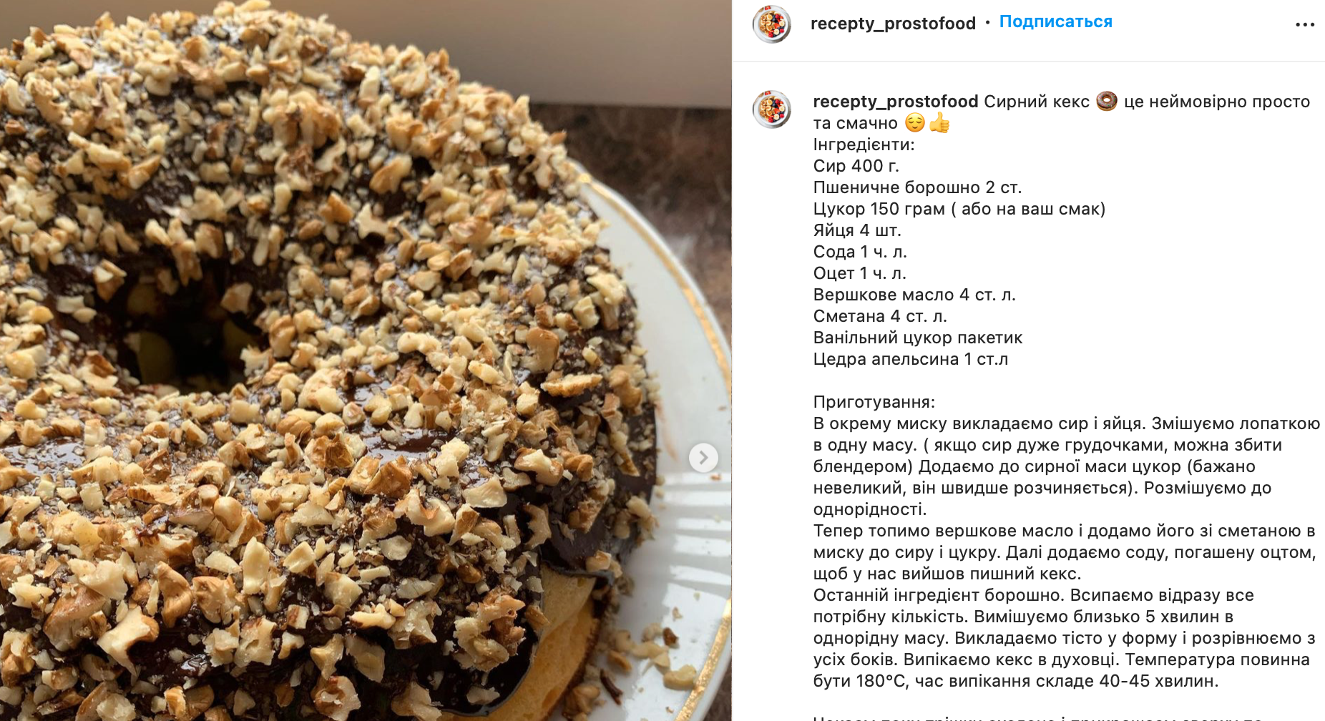Click the 'Сир 400 г.' ingredient line

tap(856, 166)
